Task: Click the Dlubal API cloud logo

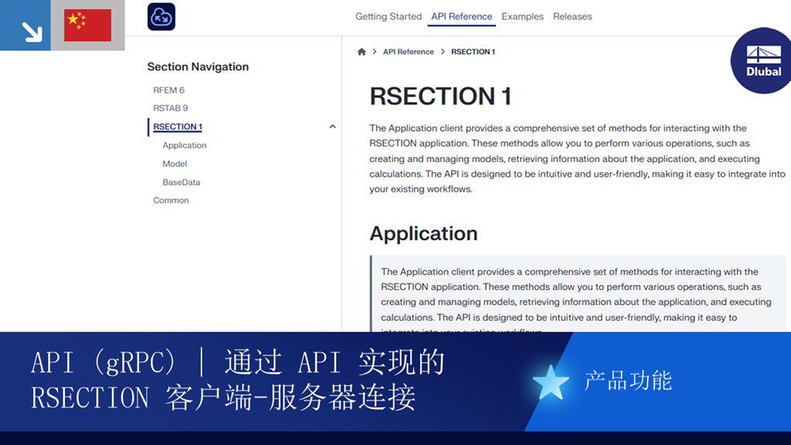Action: point(161,17)
